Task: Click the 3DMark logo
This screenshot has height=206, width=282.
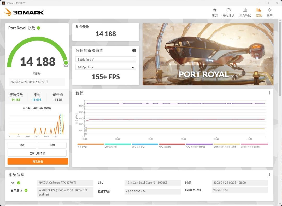Action: pyautogui.click(x=24, y=12)
